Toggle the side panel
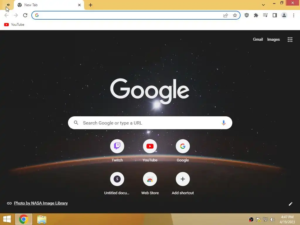This screenshot has width=300, height=225. click(x=275, y=15)
